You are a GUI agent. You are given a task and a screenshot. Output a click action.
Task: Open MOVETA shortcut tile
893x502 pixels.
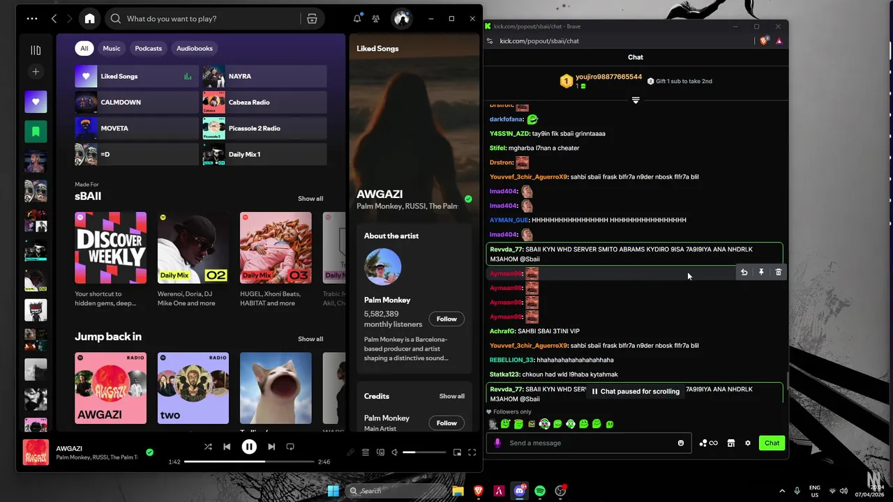coord(137,128)
